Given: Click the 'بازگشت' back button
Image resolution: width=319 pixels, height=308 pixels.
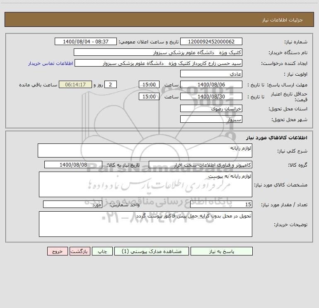Looking at the screenshot, I should click(x=80, y=251).
